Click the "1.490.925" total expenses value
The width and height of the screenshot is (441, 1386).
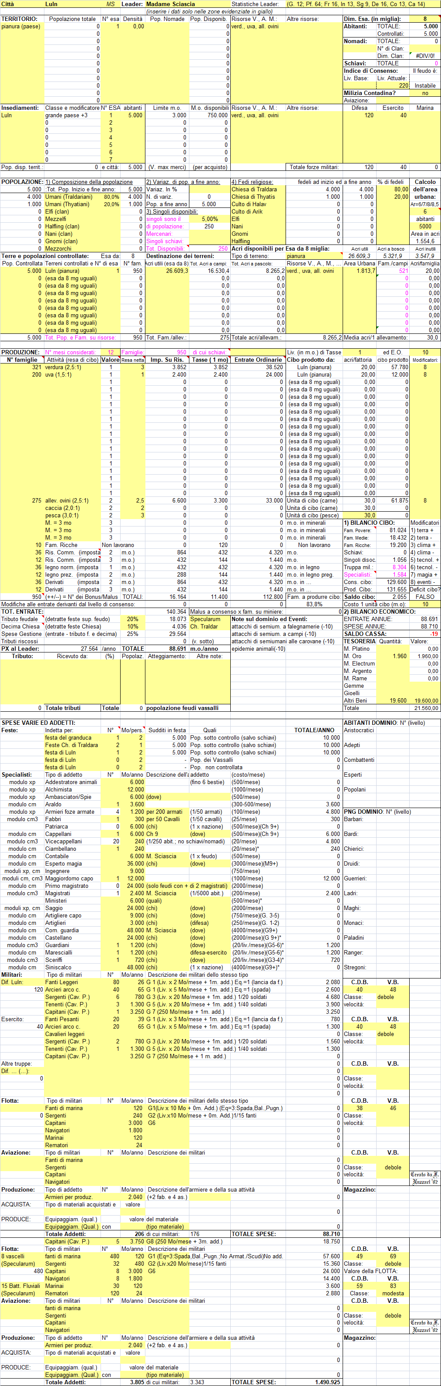(x=327, y=1382)
